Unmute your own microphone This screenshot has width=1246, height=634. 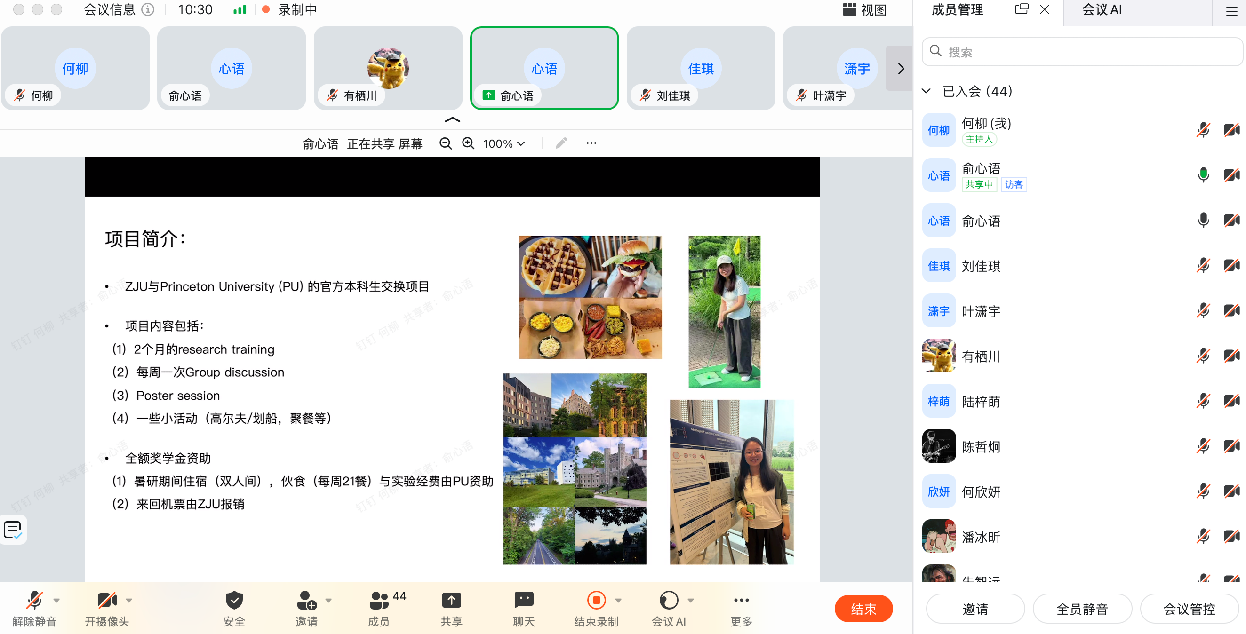[x=34, y=600]
